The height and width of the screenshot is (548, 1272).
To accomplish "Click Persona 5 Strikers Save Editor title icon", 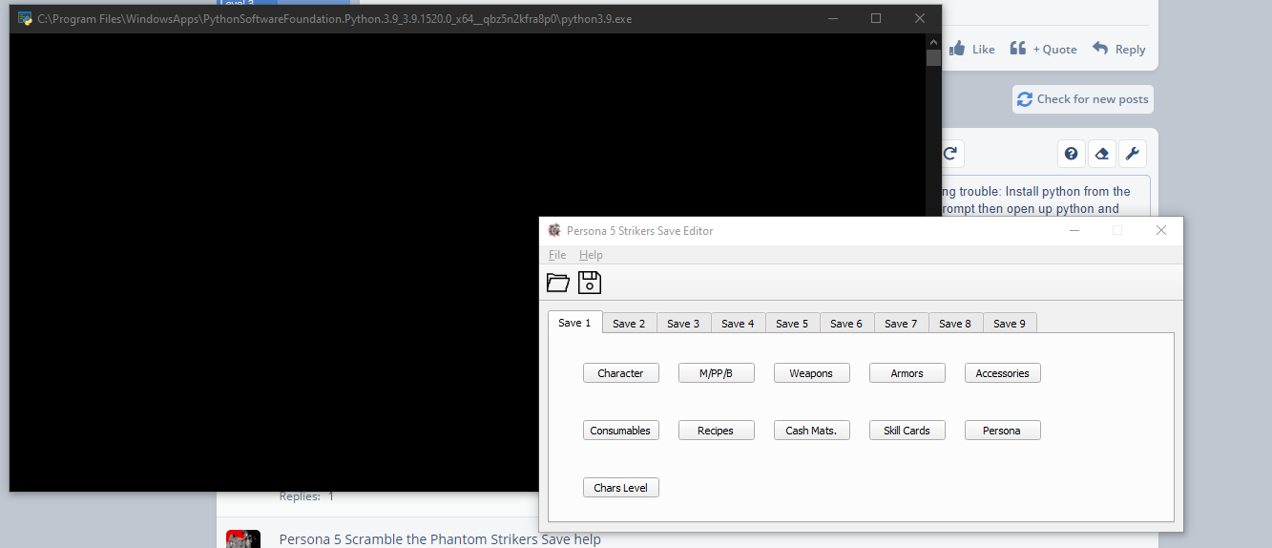I will click(x=554, y=230).
